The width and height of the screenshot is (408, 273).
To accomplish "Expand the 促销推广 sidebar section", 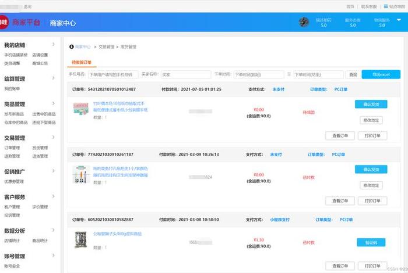I will 53,171.
